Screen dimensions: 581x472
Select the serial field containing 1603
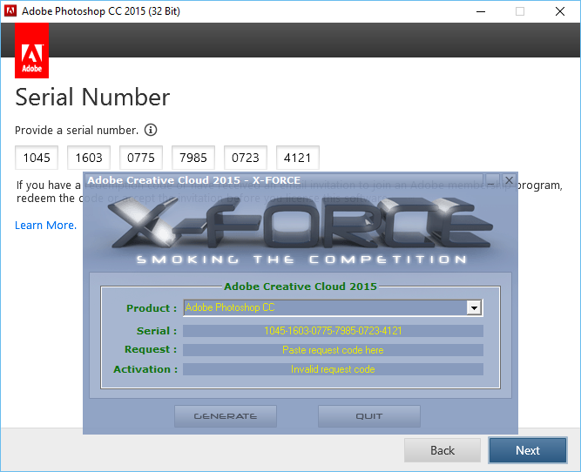89,158
